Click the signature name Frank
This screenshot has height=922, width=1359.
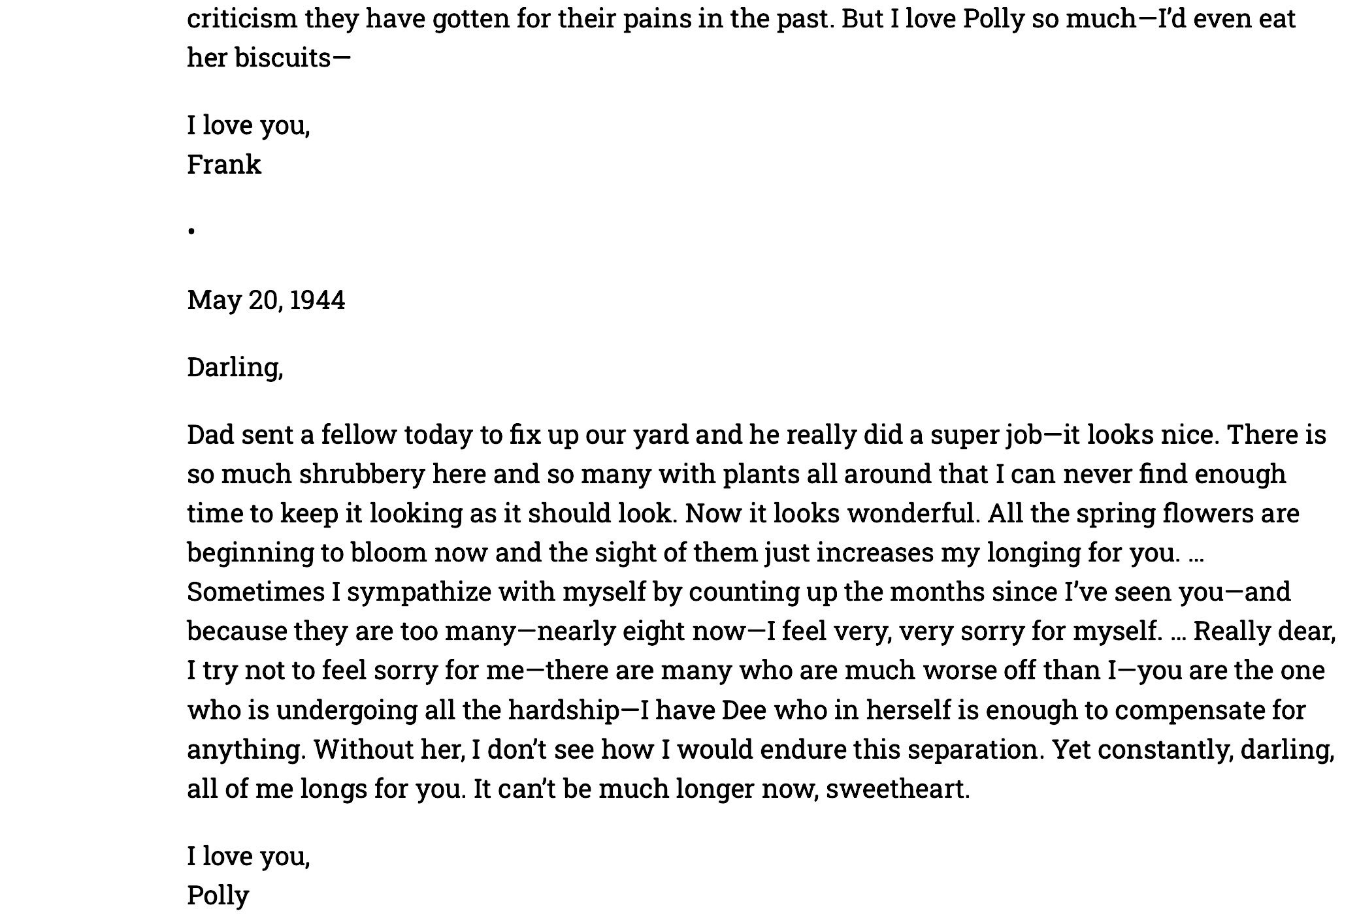224,165
